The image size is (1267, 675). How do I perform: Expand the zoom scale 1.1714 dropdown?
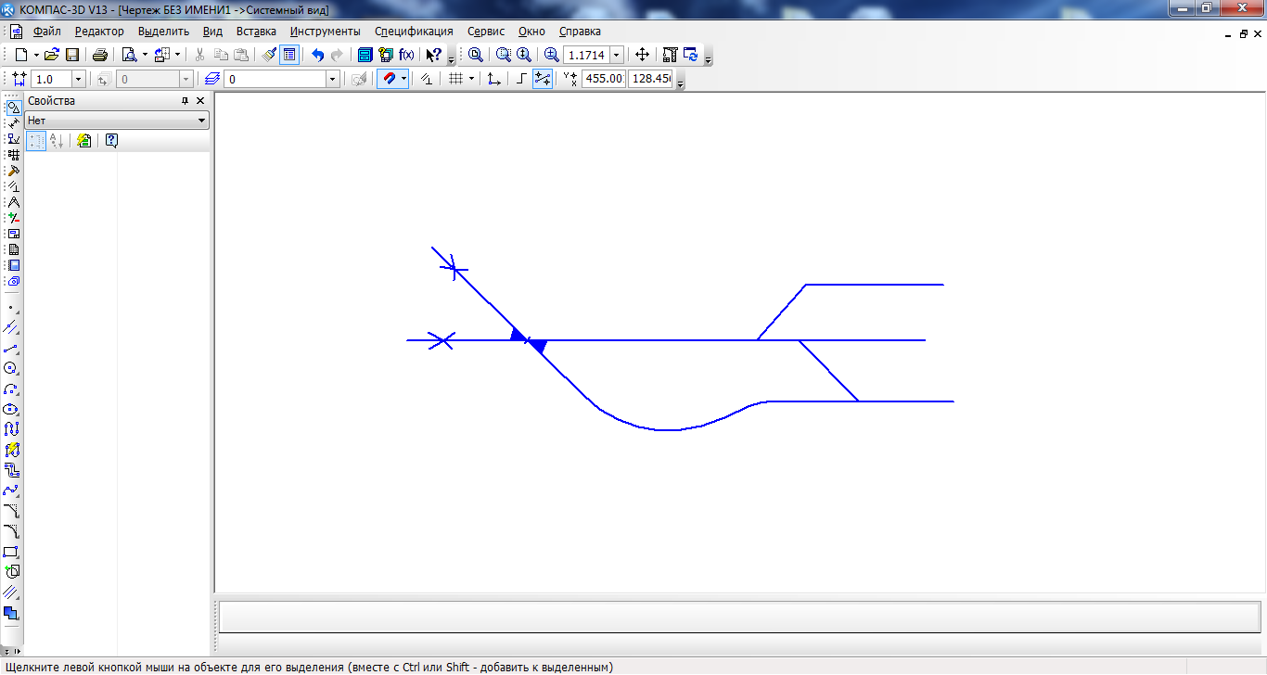coord(616,55)
